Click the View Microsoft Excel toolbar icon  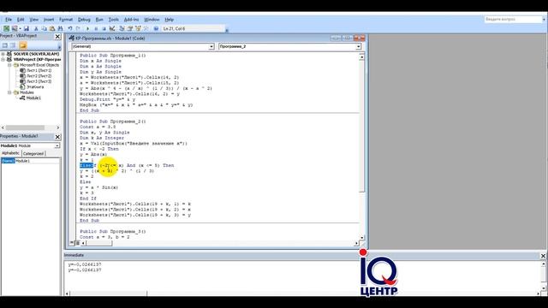point(6,28)
